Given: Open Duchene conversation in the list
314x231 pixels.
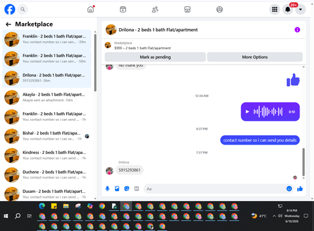Looking at the screenshot, I should tap(46, 175).
